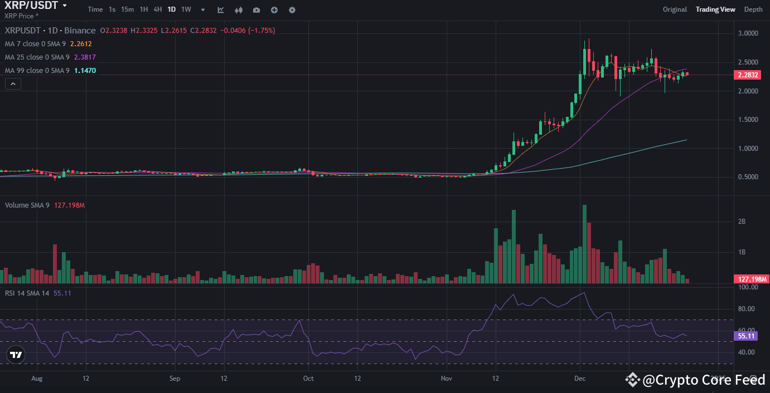This screenshot has width=770, height=393.
Task: Open the Indicators line-chart icon
Action: (221, 9)
